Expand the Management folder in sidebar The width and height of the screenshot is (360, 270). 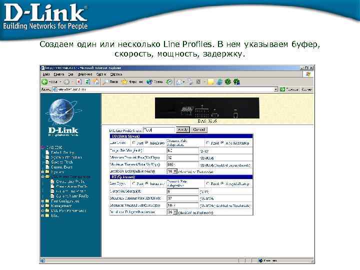click(42, 206)
